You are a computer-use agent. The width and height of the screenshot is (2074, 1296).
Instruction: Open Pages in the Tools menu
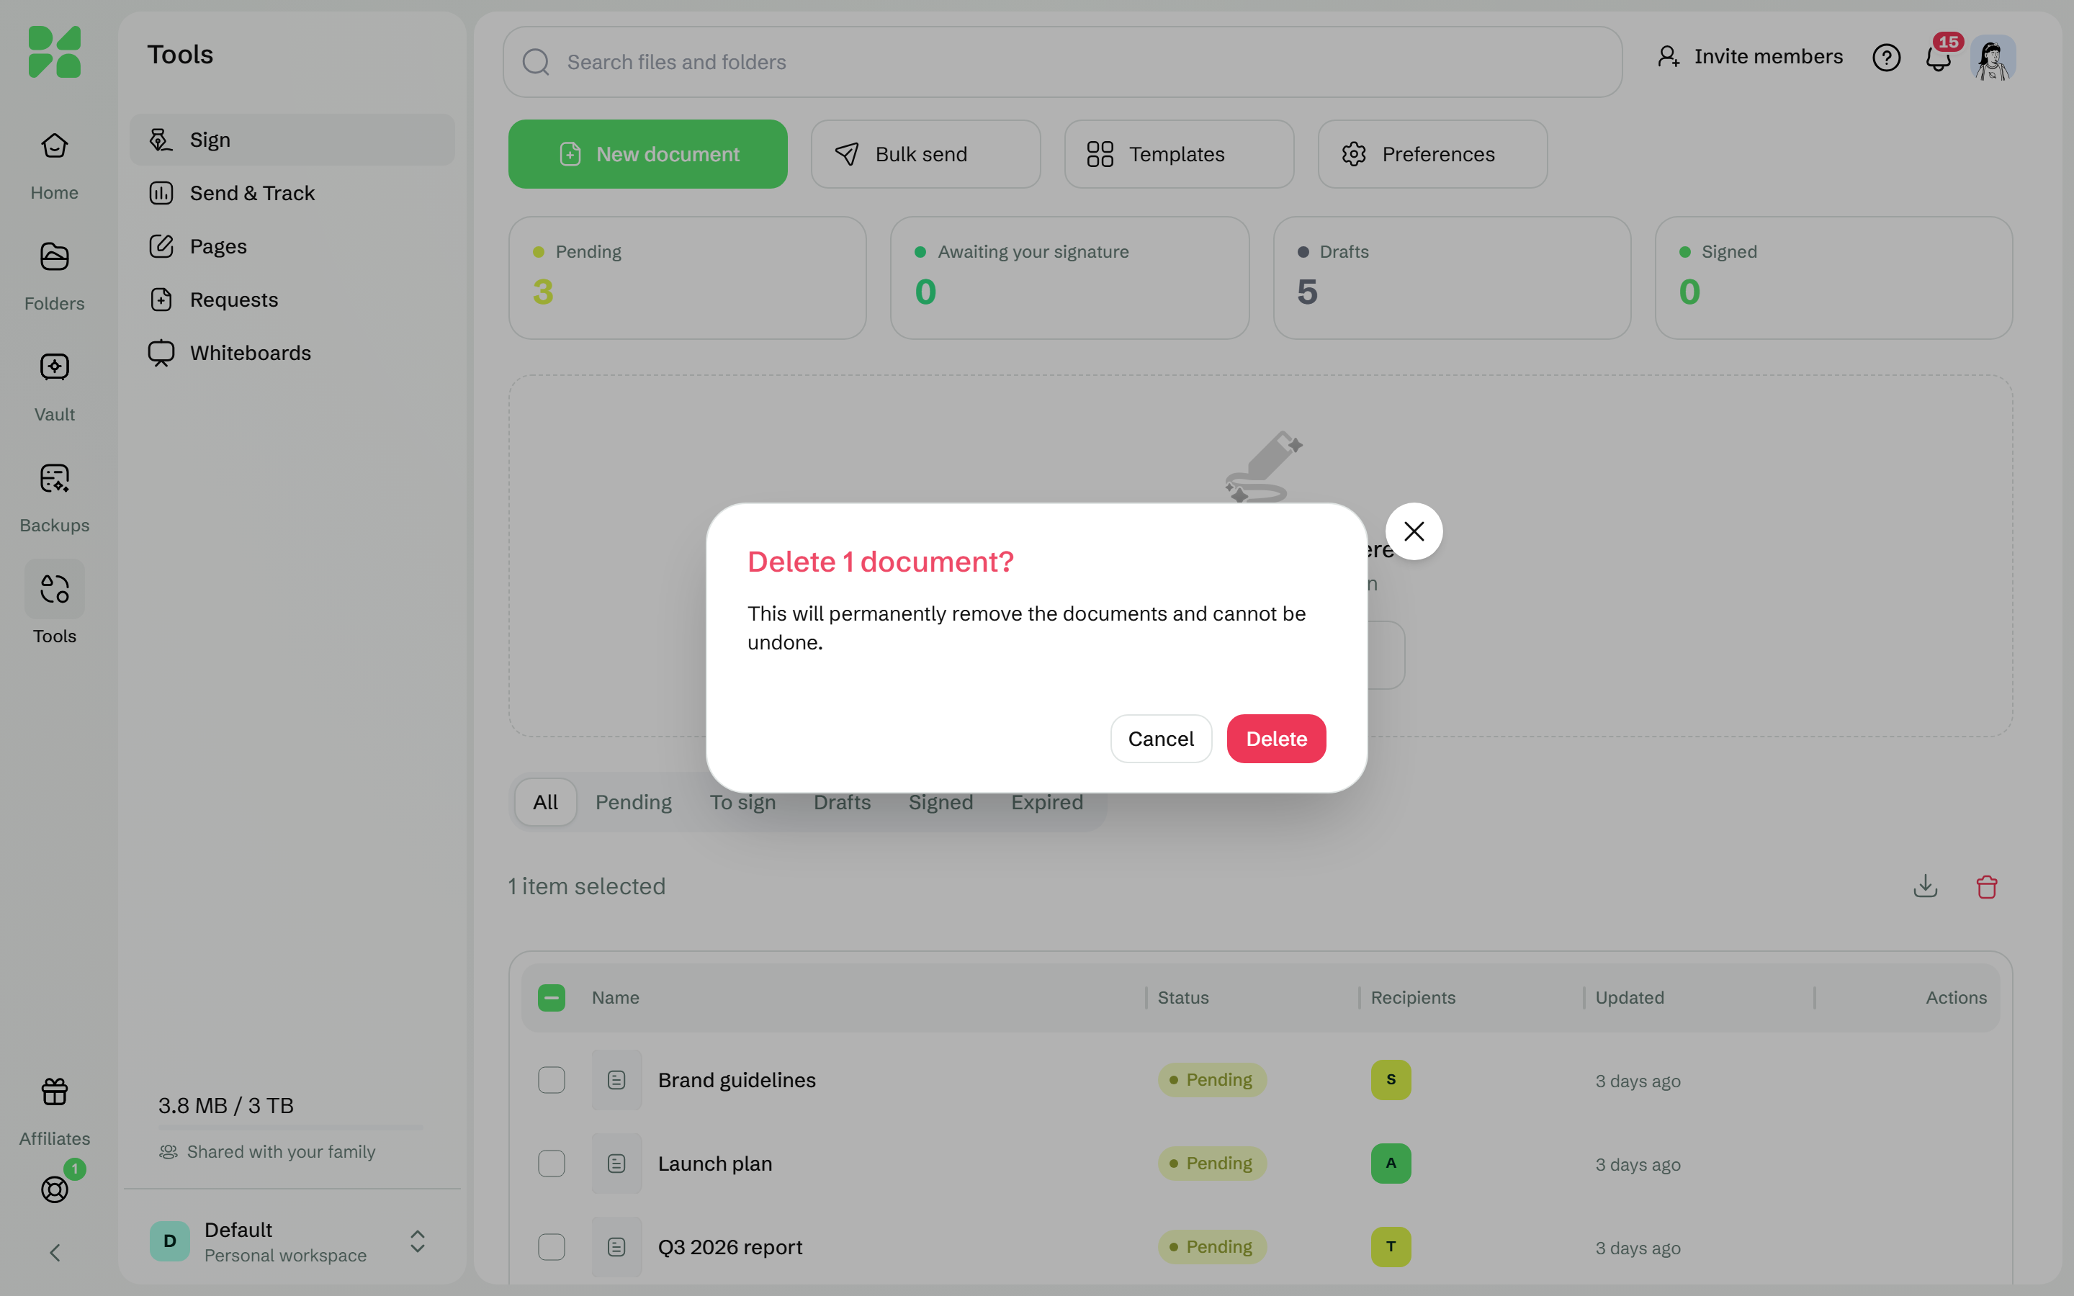point(292,246)
